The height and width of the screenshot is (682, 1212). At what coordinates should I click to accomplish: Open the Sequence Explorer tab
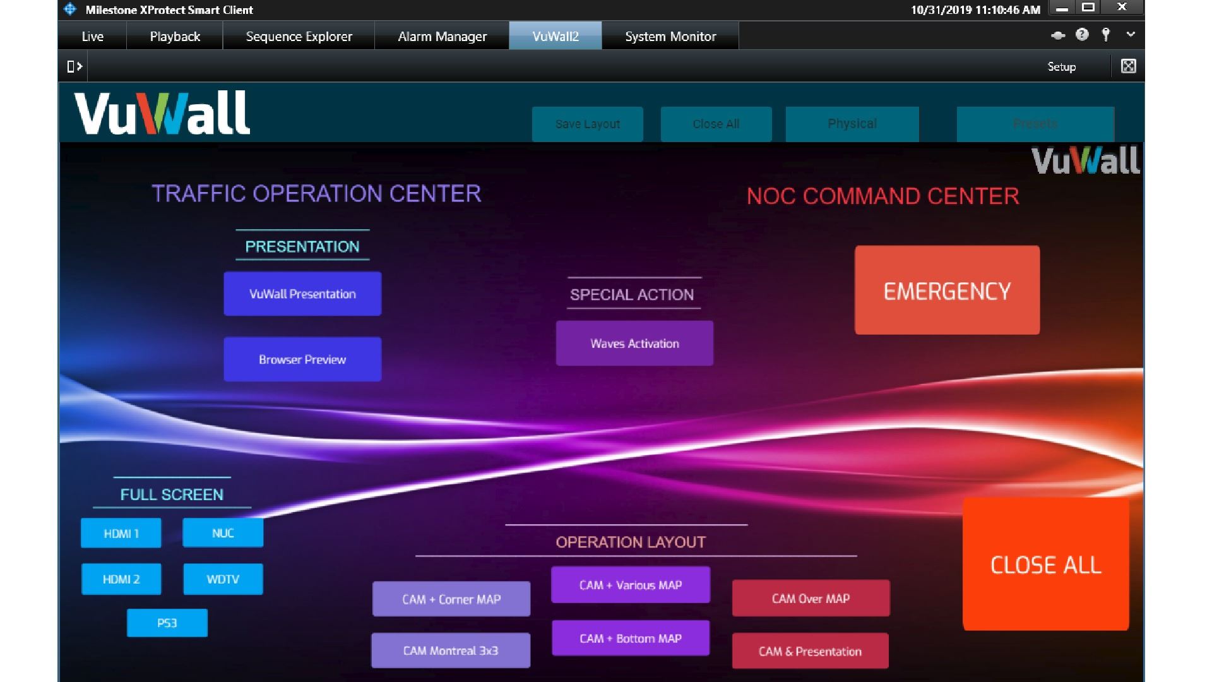[299, 37]
